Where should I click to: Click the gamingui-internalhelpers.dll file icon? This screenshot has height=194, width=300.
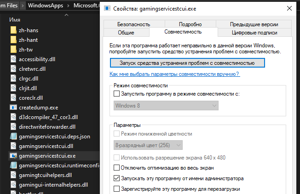13,185
